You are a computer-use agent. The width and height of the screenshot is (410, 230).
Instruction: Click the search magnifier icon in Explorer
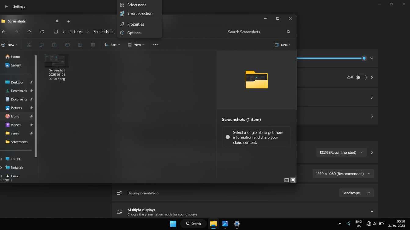click(x=288, y=32)
